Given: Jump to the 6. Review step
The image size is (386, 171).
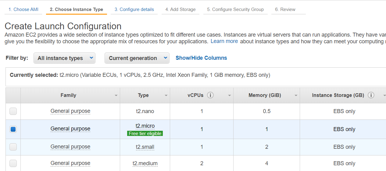Looking at the screenshot, I should 285,9.
